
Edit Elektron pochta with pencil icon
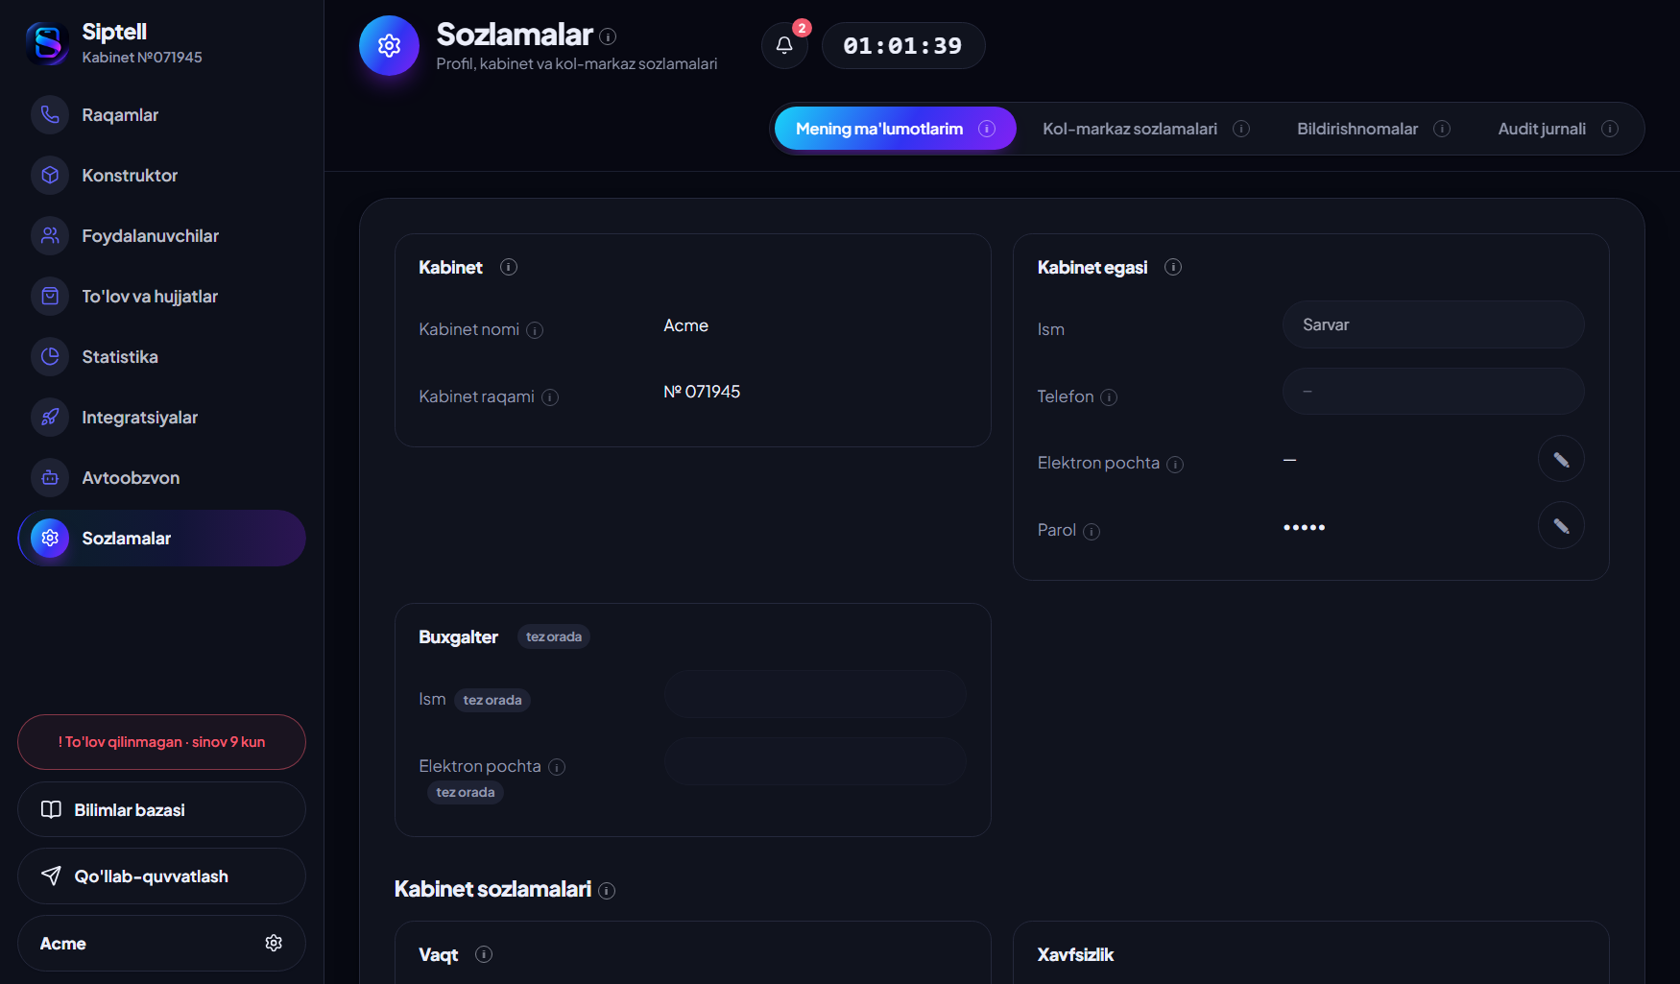point(1561,459)
